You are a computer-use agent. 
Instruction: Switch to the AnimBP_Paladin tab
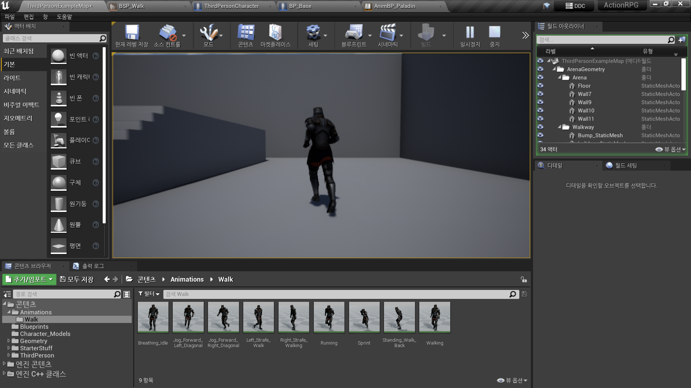(394, 6)
